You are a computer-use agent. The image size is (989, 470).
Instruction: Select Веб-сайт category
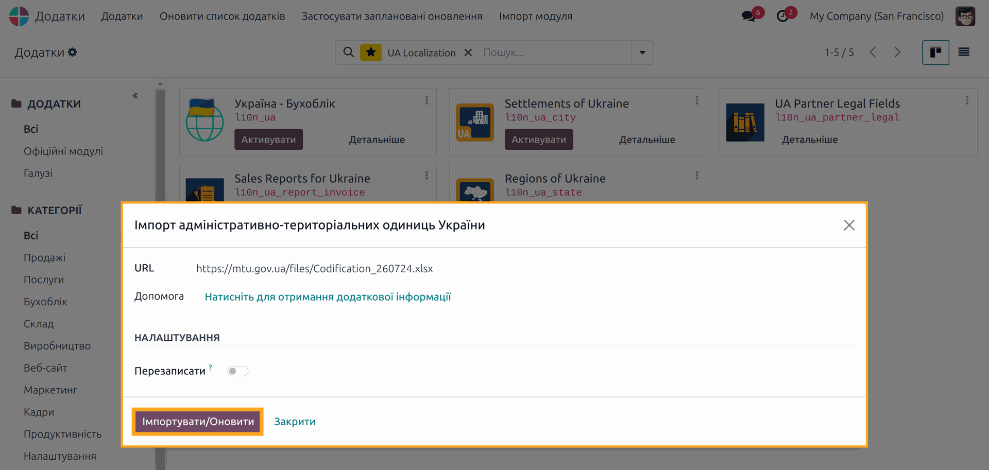tap(45, 368)
